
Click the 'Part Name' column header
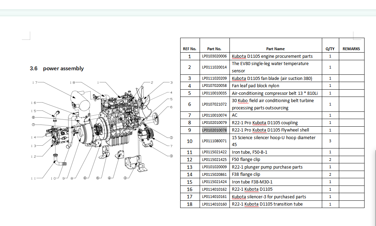275,49
